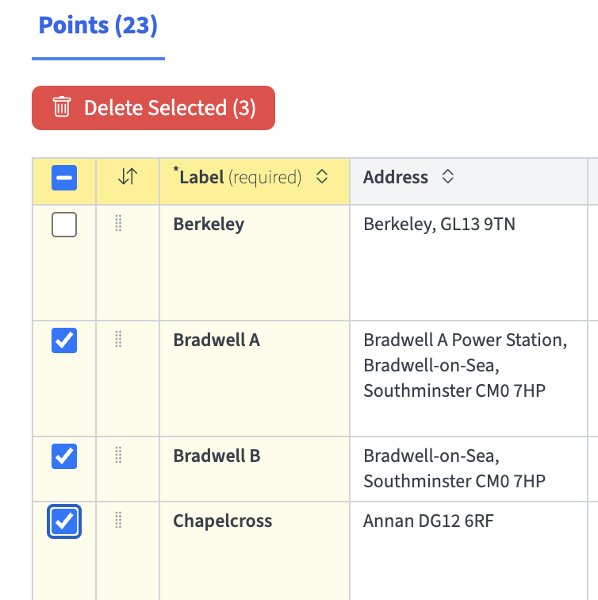The image size is (598, 600).
Task: Click the Annan DG12 6RF address cell
Action: 428,521
